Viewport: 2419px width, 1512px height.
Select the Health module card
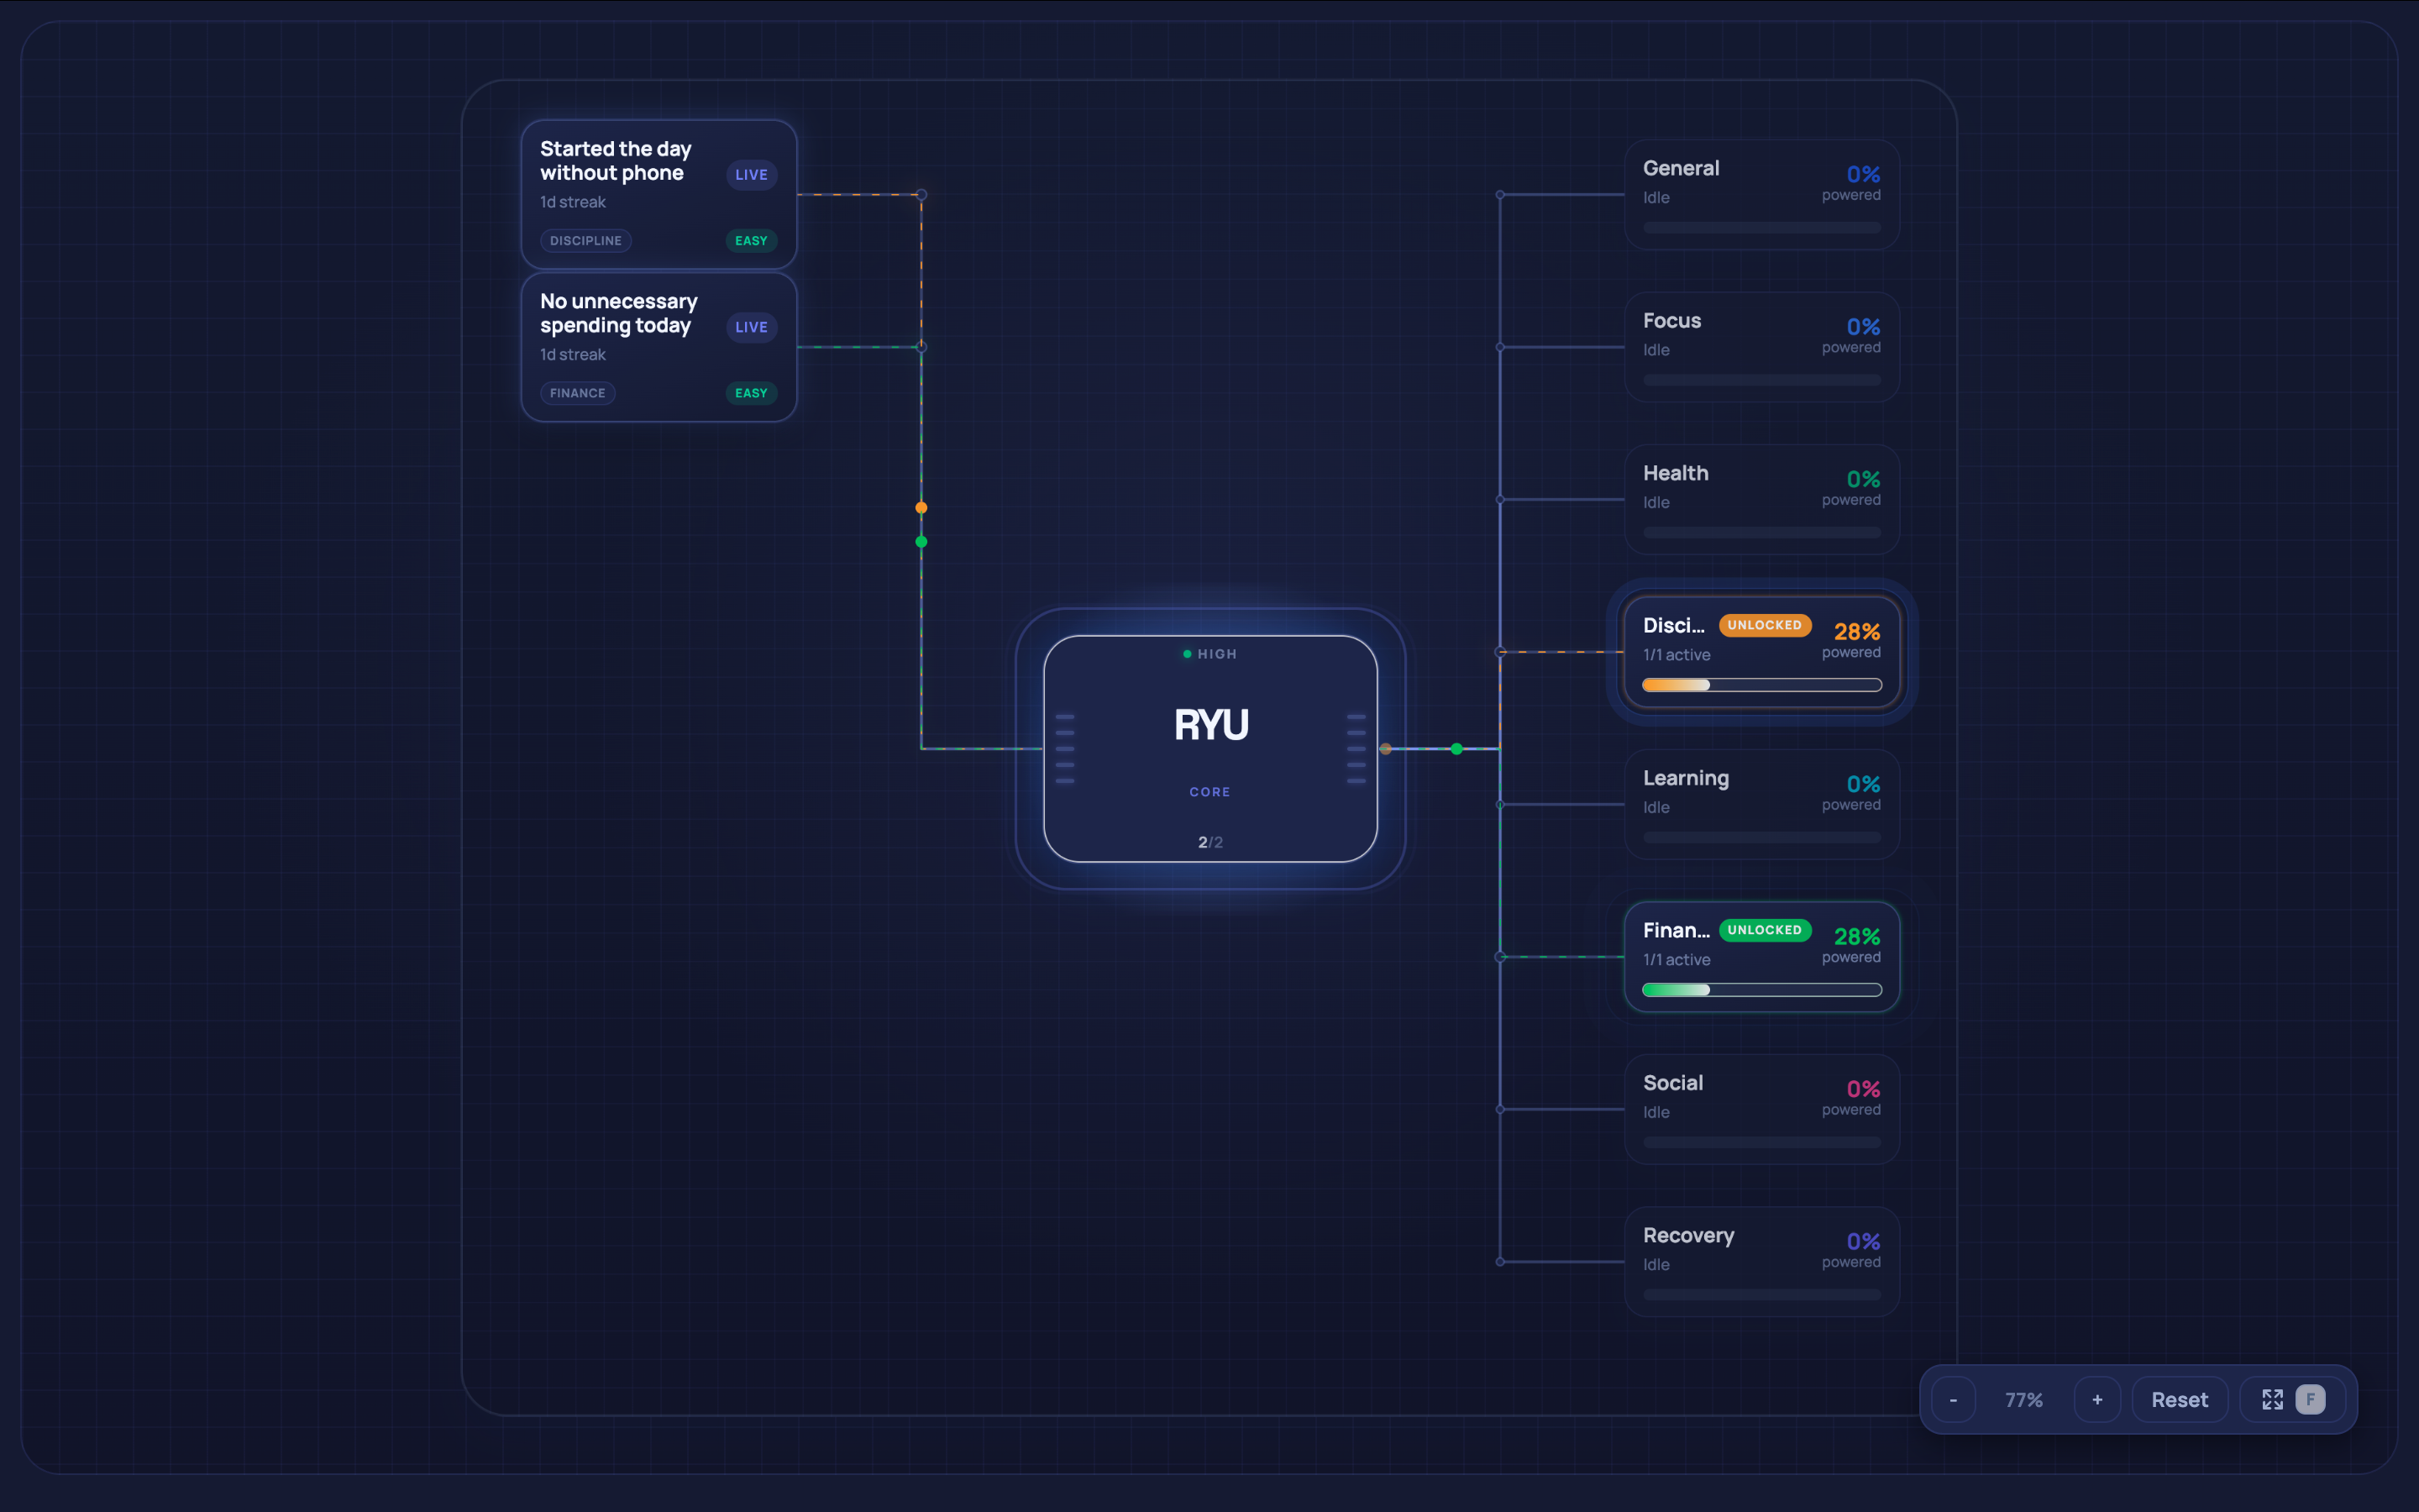click(1762, 499)
